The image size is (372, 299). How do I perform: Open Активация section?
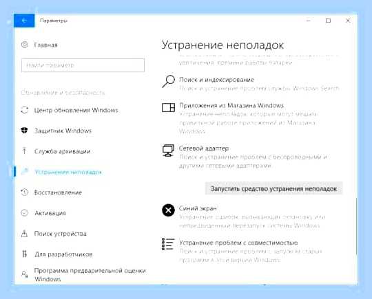(50, 213)
